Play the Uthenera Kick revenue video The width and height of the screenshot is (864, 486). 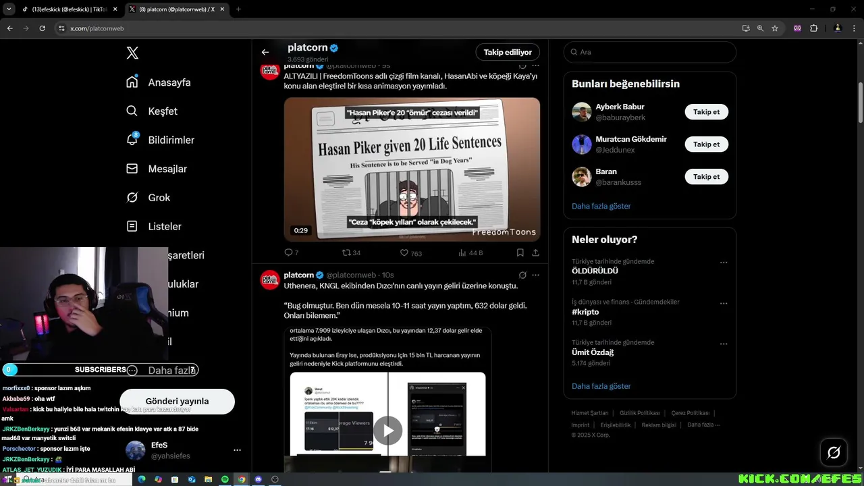click(x=388, y=431)
